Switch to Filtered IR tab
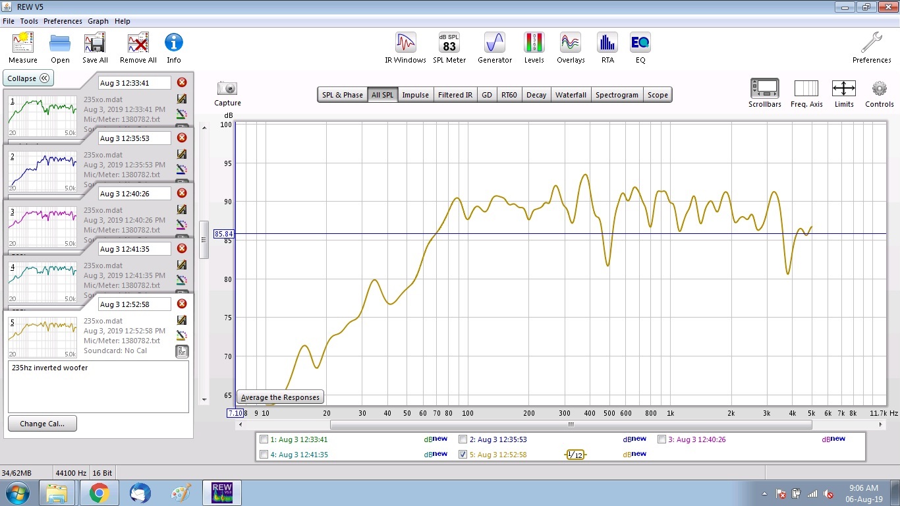This screenshot has width=900, height=506. click(455, 95)
